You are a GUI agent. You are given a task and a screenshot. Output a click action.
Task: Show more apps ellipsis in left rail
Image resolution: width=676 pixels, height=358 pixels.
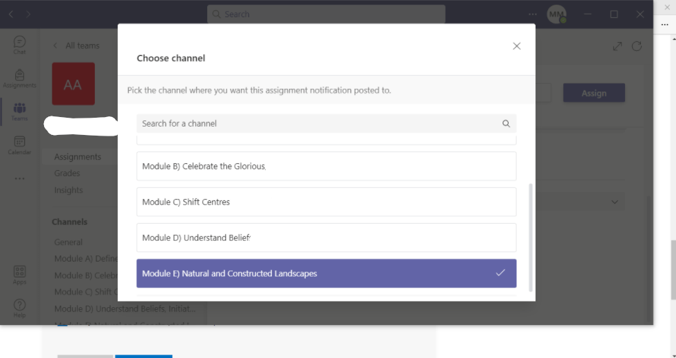(x=19, y=178)
